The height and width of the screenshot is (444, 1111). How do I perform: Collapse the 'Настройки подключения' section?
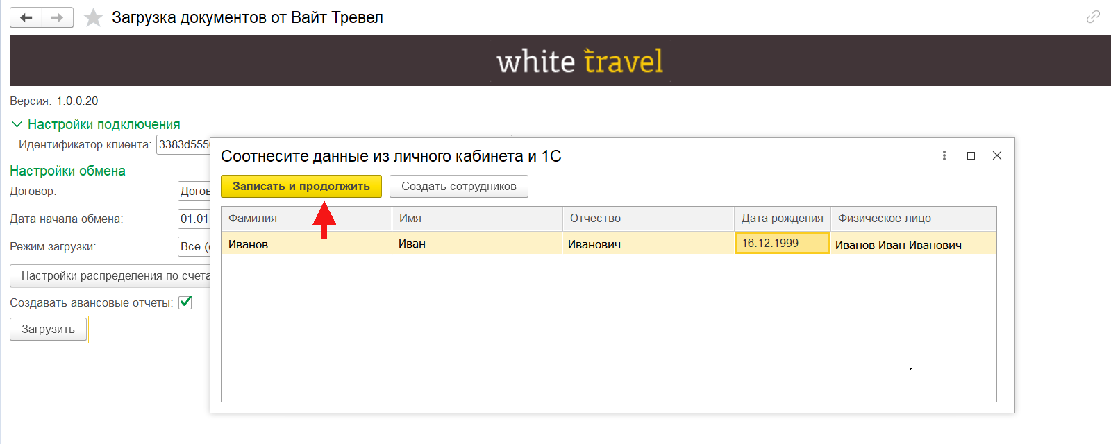[17, 124]
